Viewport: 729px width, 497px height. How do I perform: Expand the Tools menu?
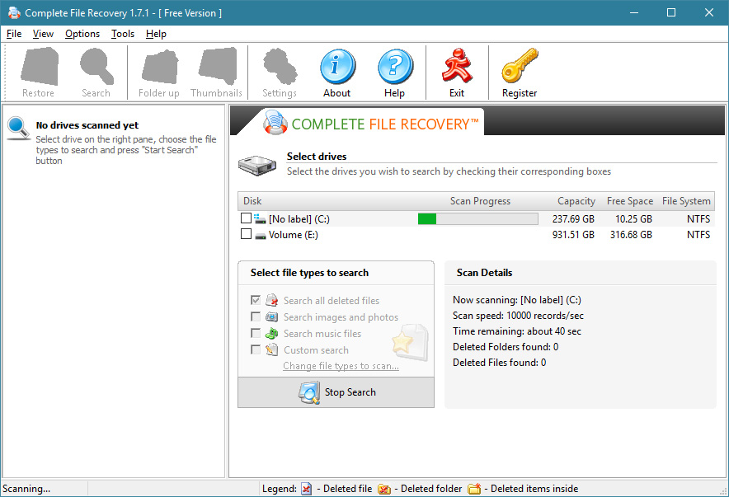pos(123,34)
